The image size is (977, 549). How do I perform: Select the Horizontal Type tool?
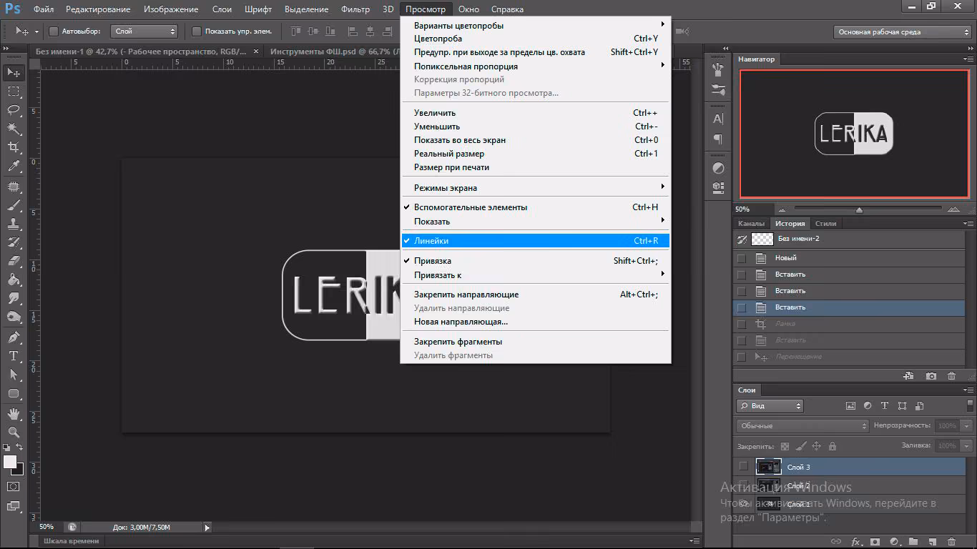click(14, 355)
